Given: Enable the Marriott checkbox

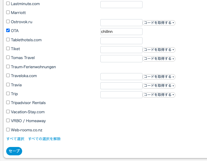Looking at the screenshot, I should point(8,12).
